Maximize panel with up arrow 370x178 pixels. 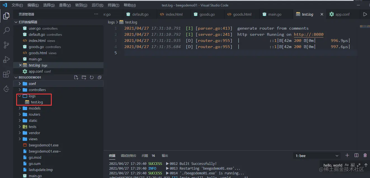tap(366, 165)
